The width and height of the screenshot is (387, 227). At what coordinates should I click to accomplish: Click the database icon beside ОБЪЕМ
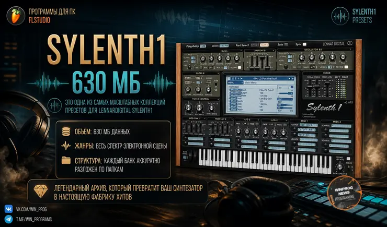point(66,132)
